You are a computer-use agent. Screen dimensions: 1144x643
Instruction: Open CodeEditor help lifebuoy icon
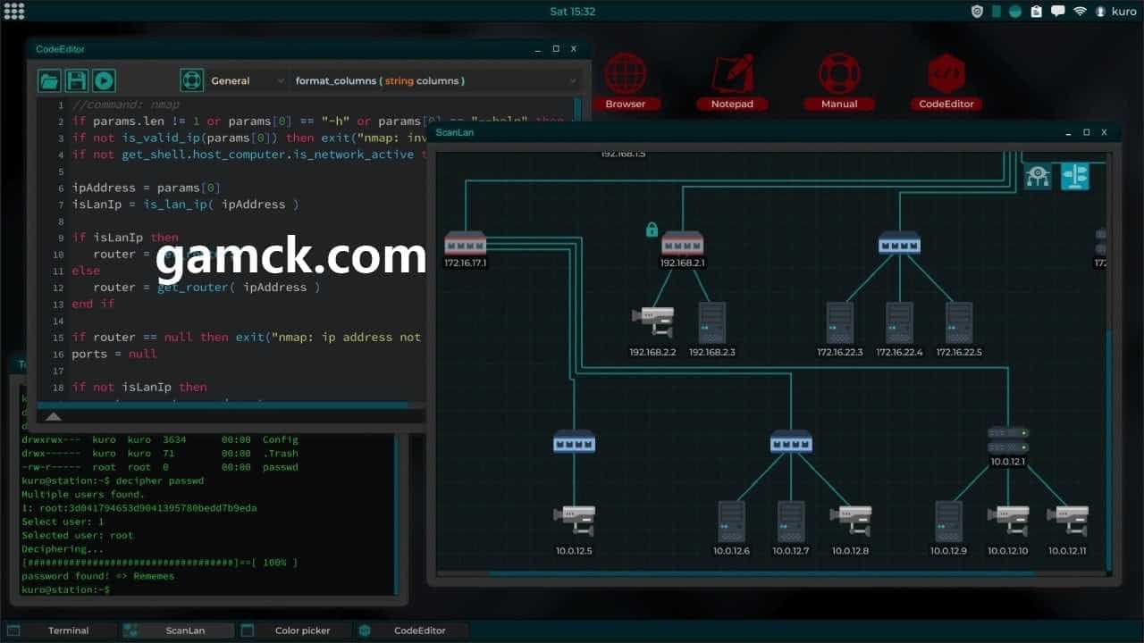[192, 80]
